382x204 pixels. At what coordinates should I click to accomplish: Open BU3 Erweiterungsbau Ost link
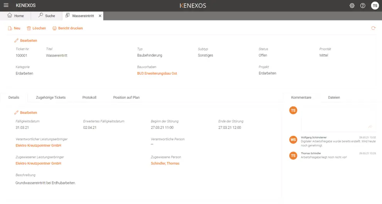[x=157, y=73]
